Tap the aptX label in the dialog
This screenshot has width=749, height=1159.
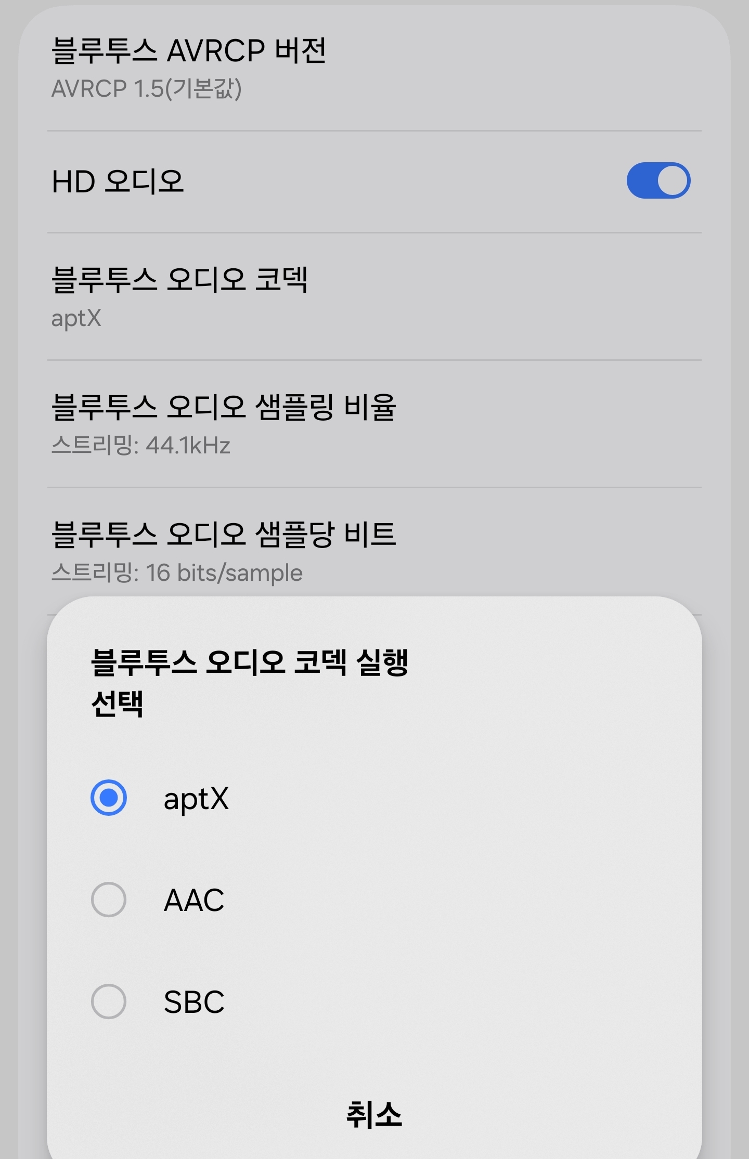196,799
